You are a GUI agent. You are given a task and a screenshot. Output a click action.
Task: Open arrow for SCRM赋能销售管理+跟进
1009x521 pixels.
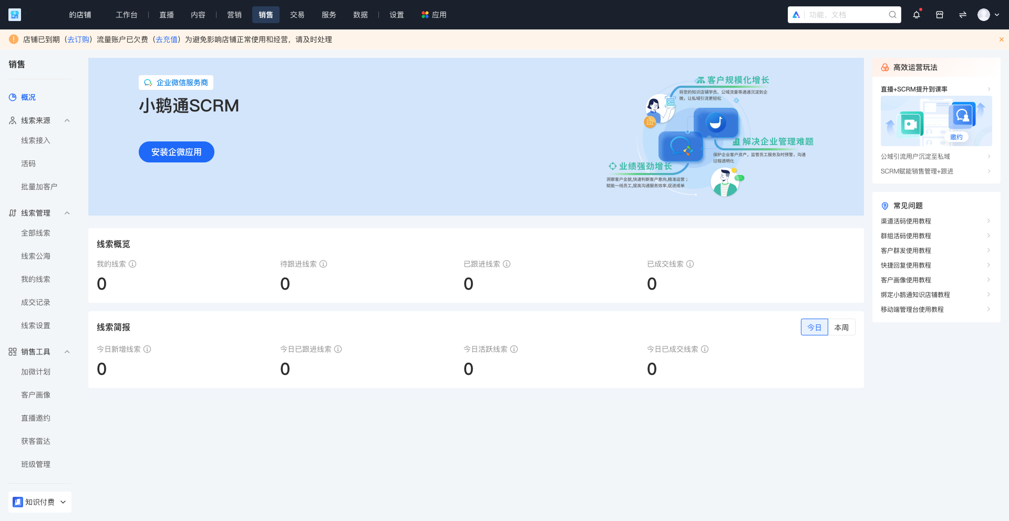989,171
